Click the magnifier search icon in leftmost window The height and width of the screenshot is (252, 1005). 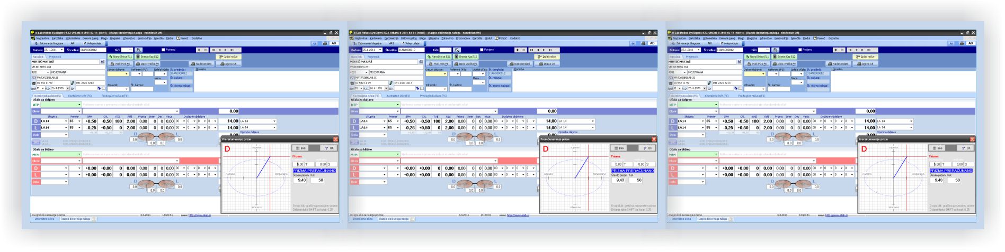point(139,50)
